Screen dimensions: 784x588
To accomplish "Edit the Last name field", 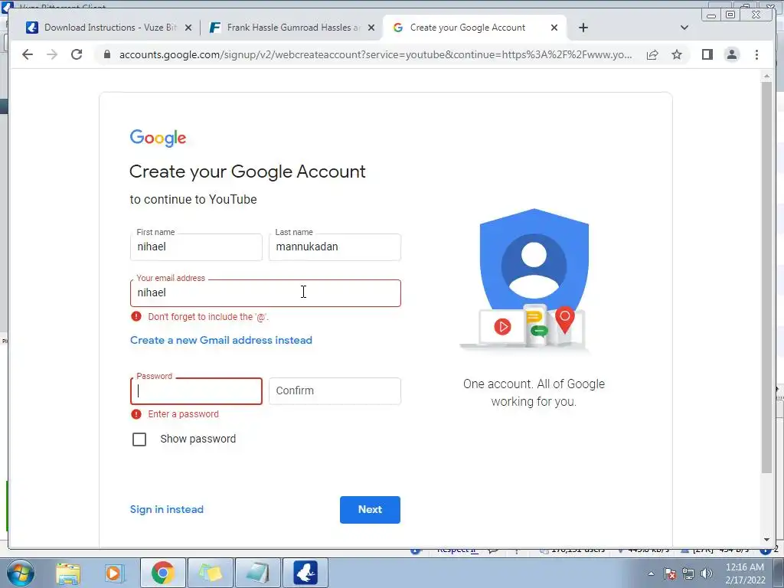I will (335, 247).
